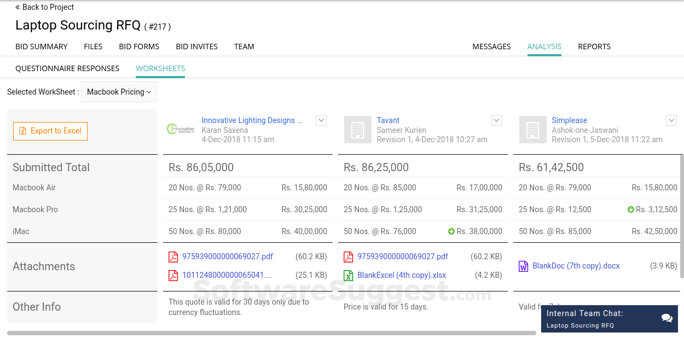Open the Macbook Pricing worksheet selector

coord(119,92)
